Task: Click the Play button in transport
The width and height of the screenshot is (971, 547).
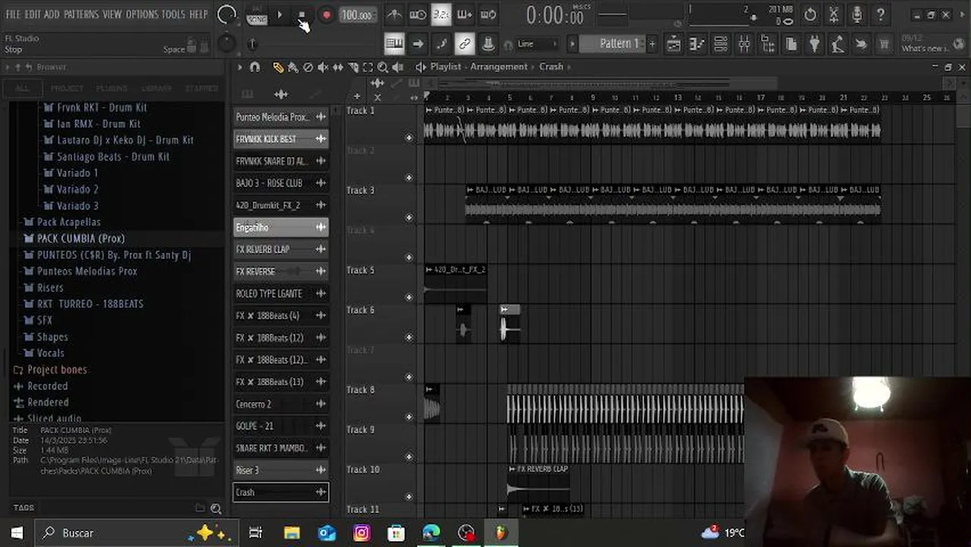Action: click(x=280, y=14)
